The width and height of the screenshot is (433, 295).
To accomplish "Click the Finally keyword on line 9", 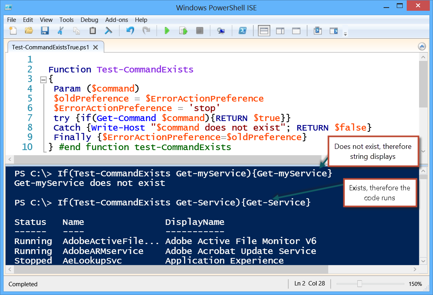I will (x=72, y=137).
